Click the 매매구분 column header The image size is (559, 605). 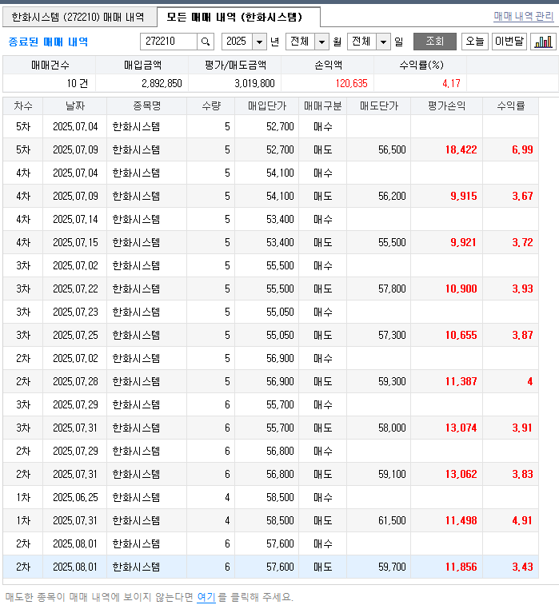coord(323,105)
